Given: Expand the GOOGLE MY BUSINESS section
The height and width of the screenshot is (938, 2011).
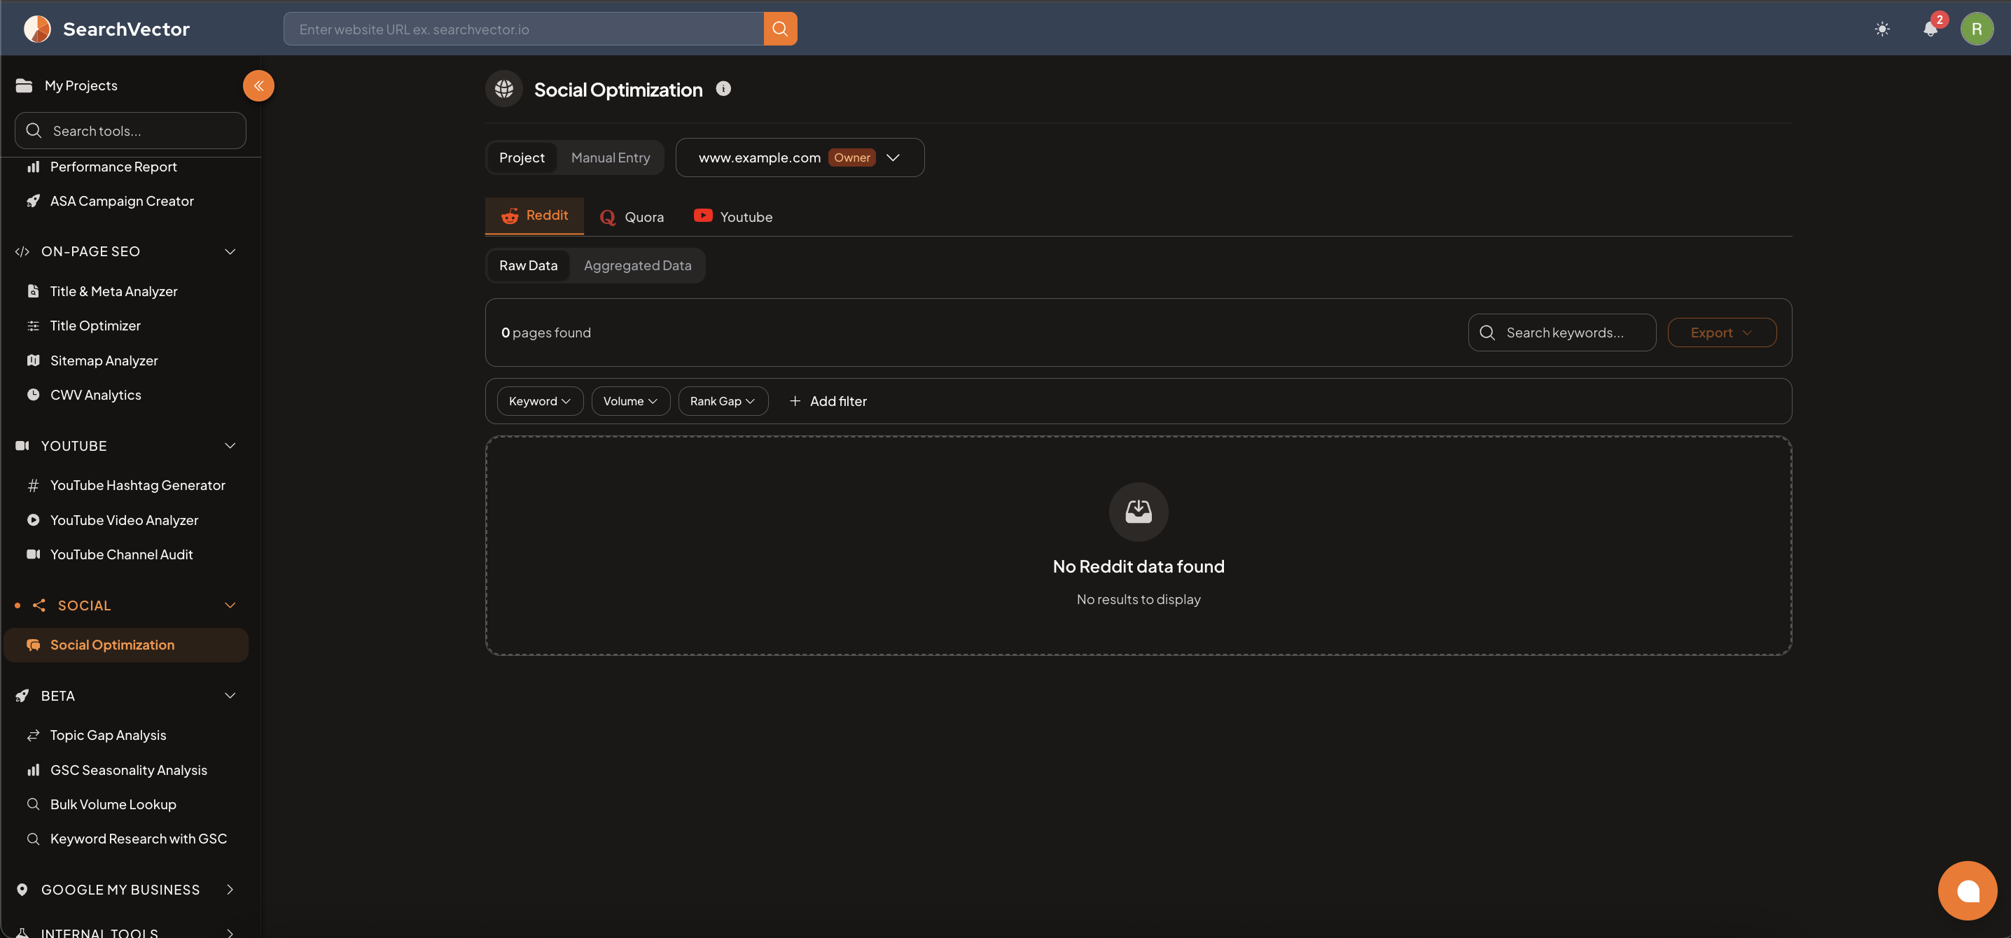Looking at the screenshot, I should click(230, 890).
